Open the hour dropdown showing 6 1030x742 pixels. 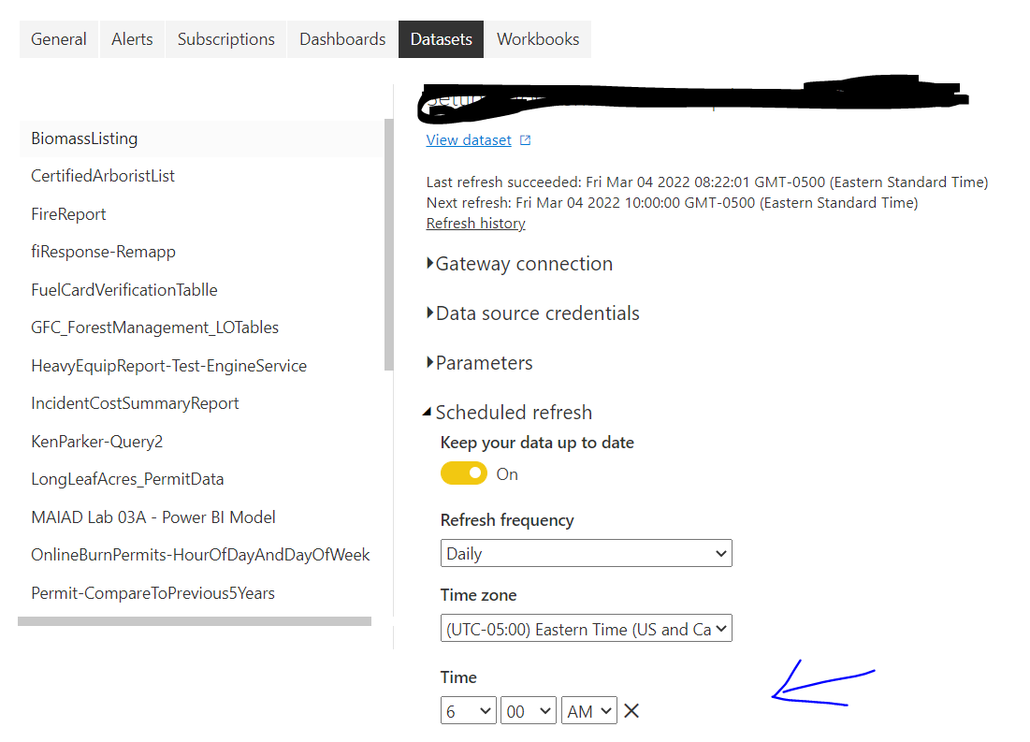click(x=469, y=710)
